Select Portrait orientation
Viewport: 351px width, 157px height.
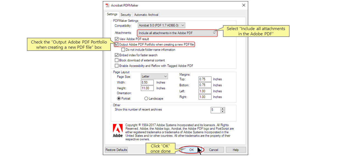(x=119, y=98)
